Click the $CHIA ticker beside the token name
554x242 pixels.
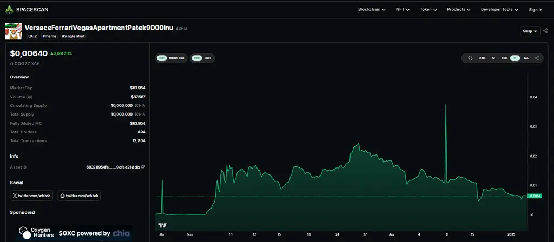click(182, 29)
